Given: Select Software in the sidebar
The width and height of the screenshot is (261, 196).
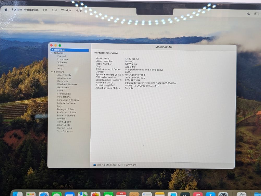Looking at the screenshot, I should coord(59,72).
